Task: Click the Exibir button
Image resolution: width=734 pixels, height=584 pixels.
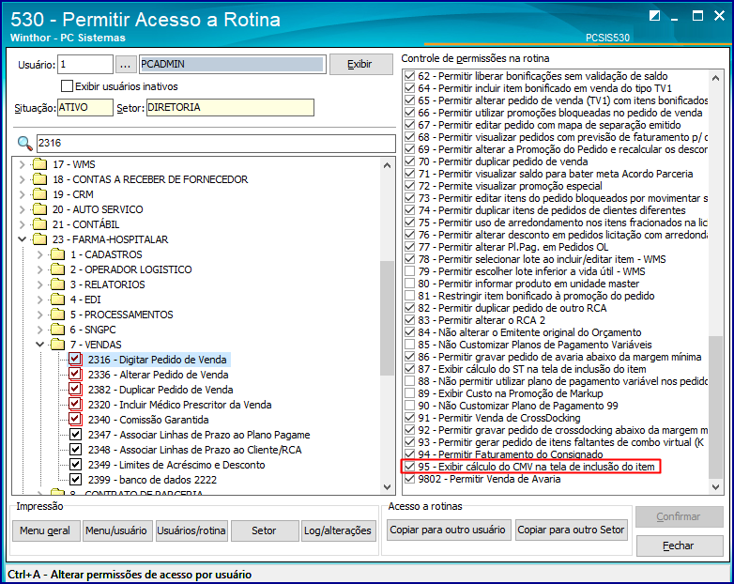Action: (x=361, y=65)
